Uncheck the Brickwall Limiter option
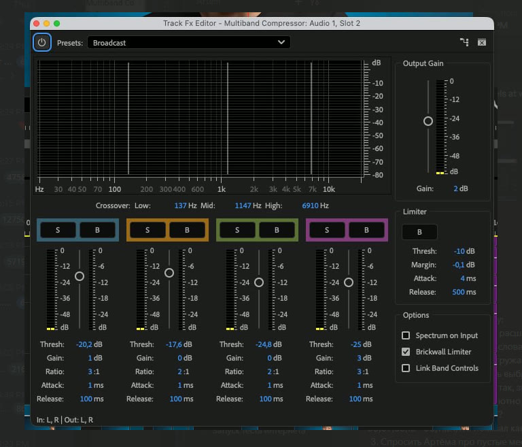This screenshot has width=522, height=447. 406,352
